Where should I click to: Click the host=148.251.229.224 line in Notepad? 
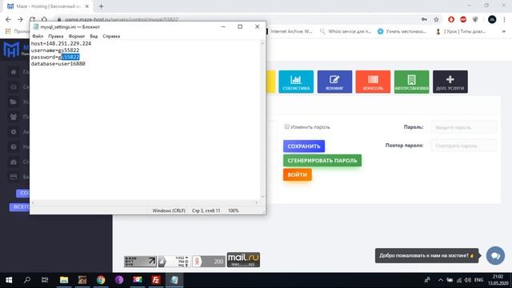click(x=61, y=43)
